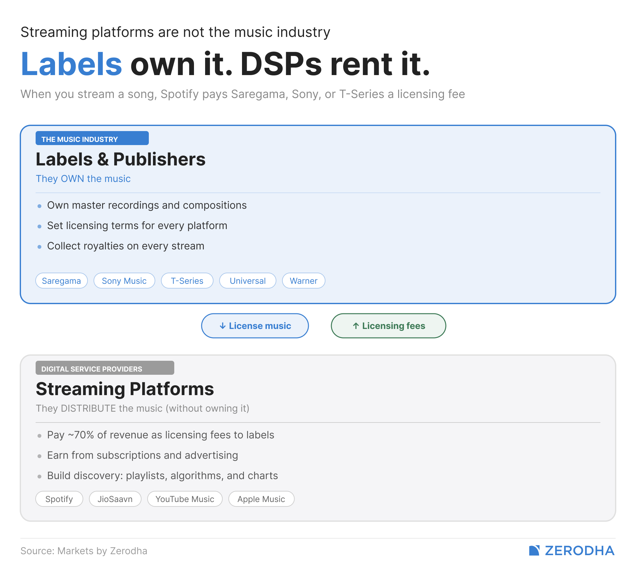The height and width of the screenshot is (579, 636).
Task: Select the Sony Music tag
Action: click(124, 281)
